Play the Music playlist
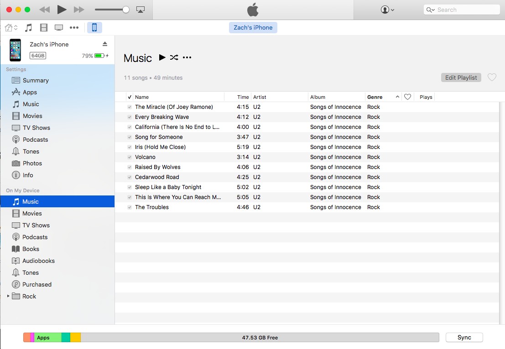505x349 pixels. click(x=162, y=57)
